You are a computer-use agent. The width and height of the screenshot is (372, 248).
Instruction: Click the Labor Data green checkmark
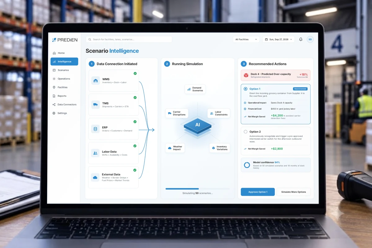pos(135,146)
